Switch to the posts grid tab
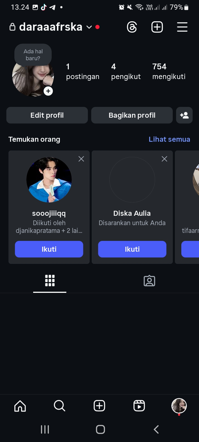This screenshot has width=199, height=442. (50, 281)
